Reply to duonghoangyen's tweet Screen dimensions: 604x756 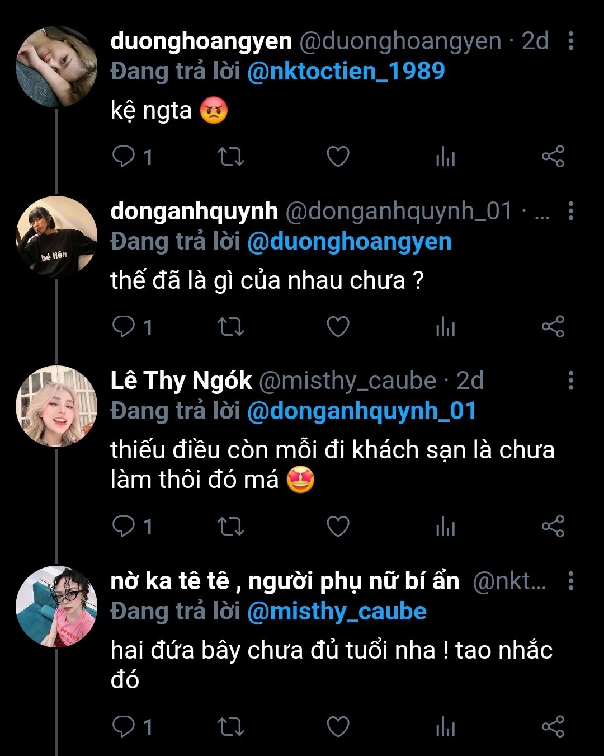coord(124,157)
